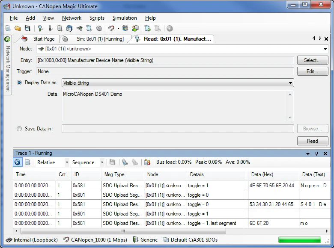Click the gear simulation toolbar icon

pos(99,28)
